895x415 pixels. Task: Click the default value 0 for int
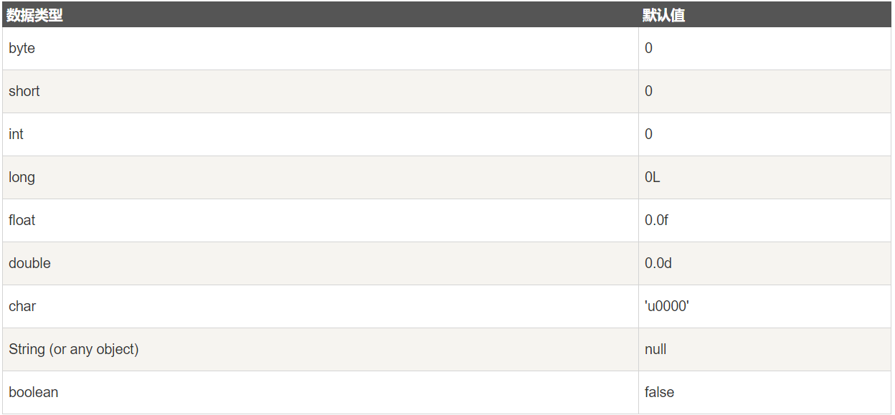click(649, 135)
